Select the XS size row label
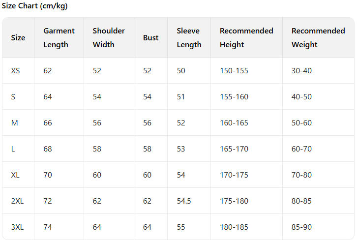This screenshot has width=357, height=242. (16, 71)
